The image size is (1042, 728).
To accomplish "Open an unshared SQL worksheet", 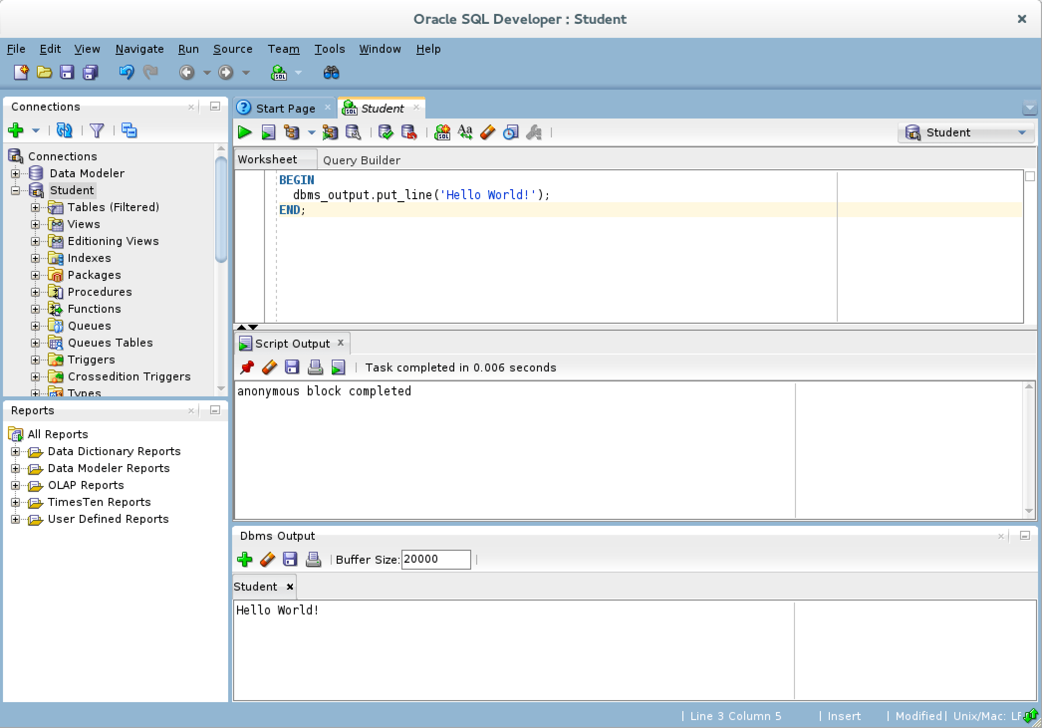I will pos(442,132).
